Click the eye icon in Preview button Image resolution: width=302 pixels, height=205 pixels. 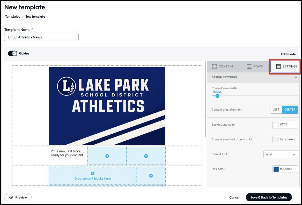coord(11,197)
